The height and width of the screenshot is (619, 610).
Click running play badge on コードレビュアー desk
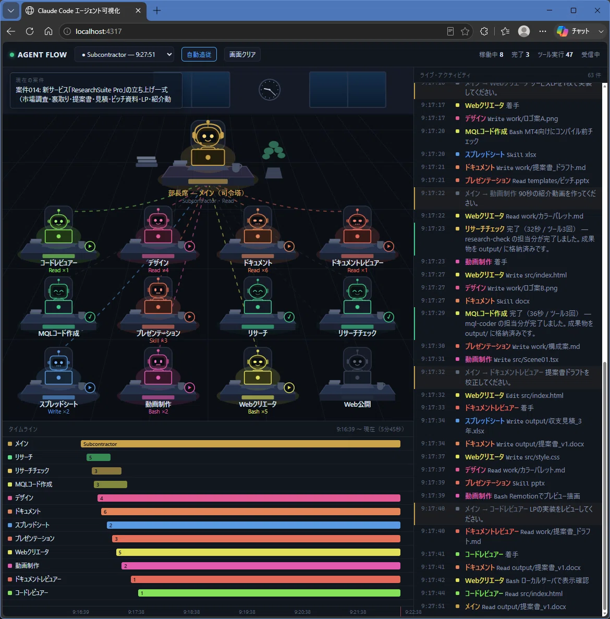point(90,246)
